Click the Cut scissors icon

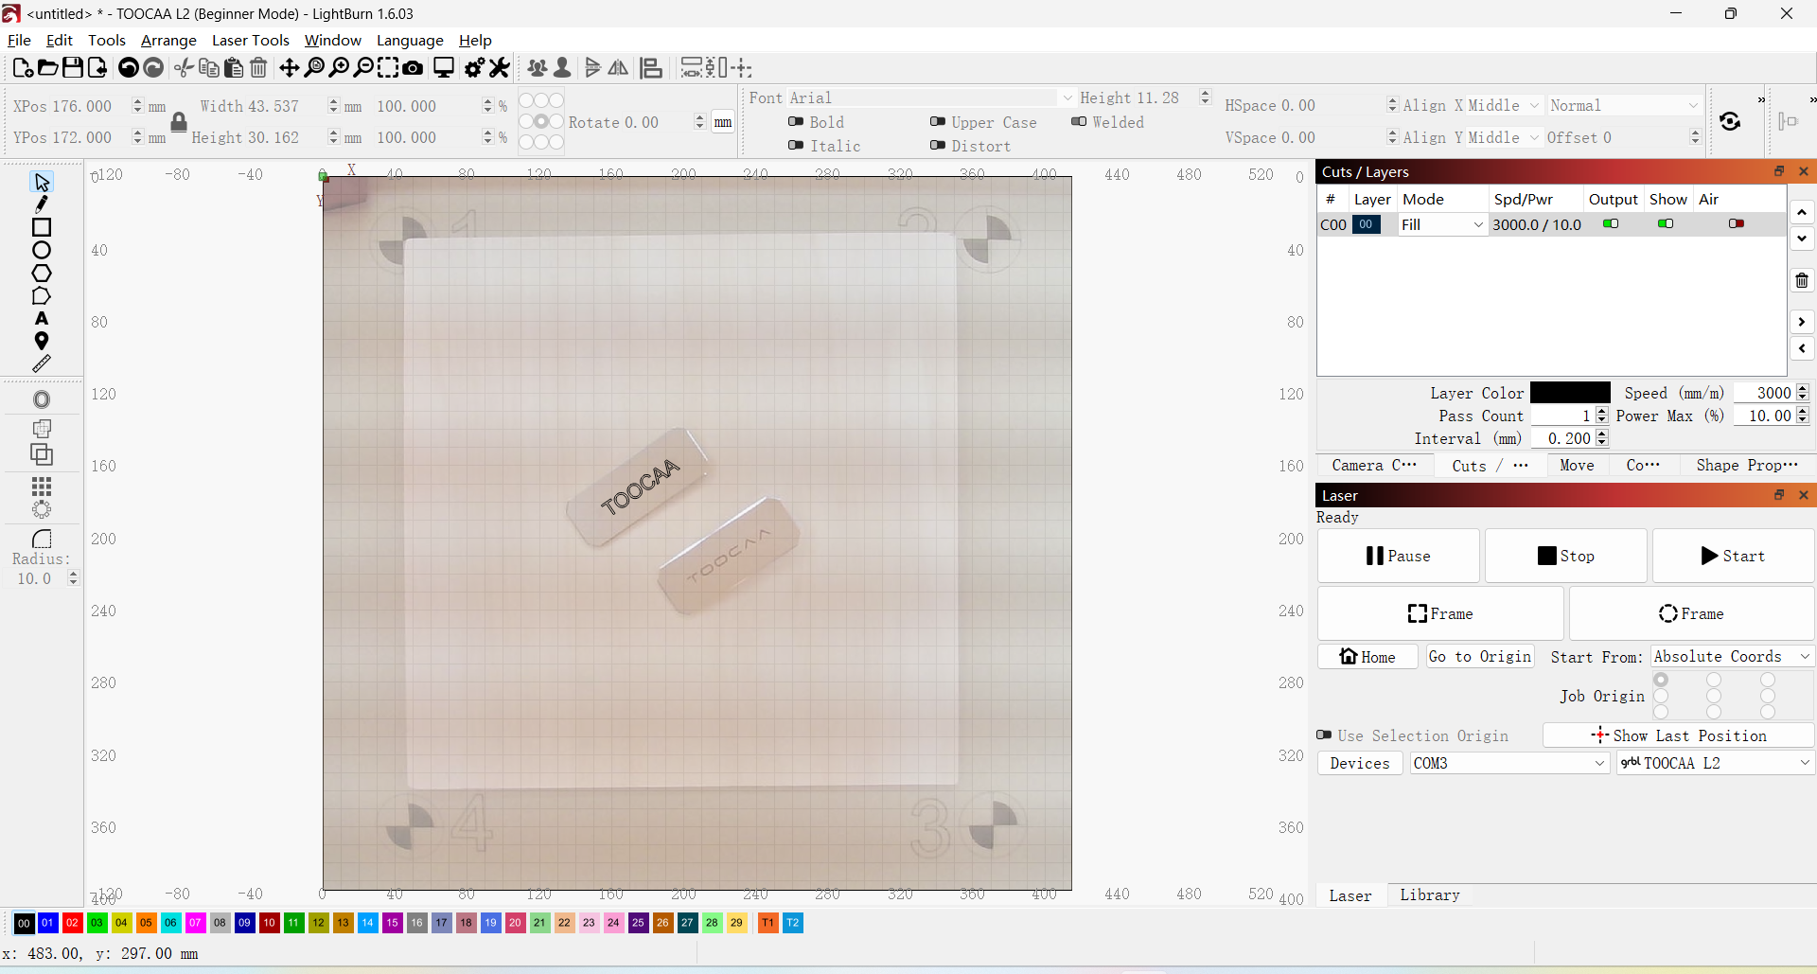pos(185,68)
